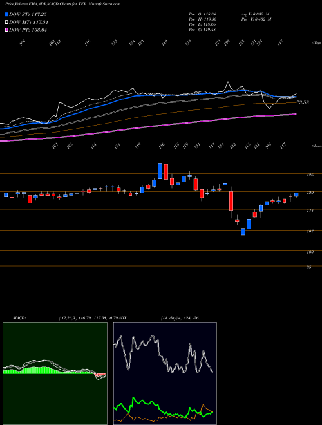This screenshot has height=425, width=322.
Task: Open the green MACD histogram panel
Action: pyautogui.click(x=55, y=373)
